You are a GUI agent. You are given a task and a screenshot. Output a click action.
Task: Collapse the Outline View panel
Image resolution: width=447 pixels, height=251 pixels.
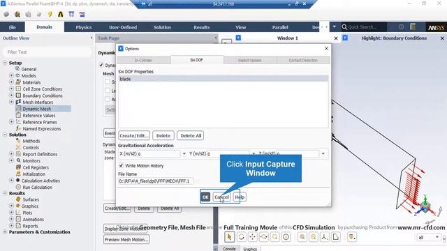pyautogui.click(x=91, y=38)
